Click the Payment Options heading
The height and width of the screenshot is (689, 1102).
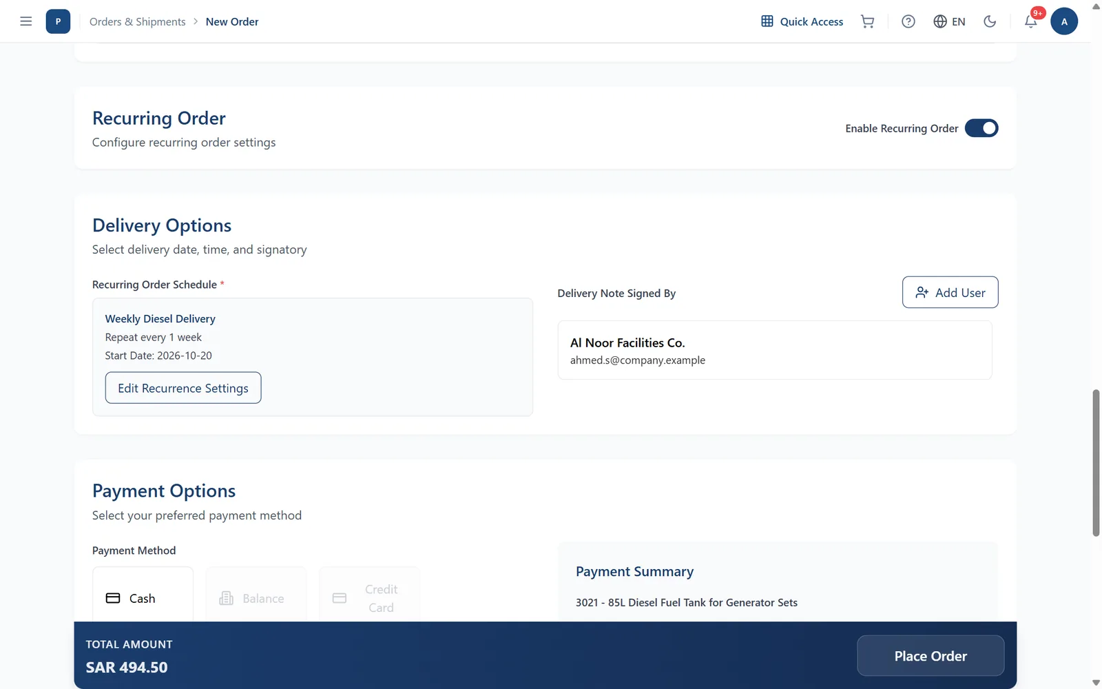164,491
